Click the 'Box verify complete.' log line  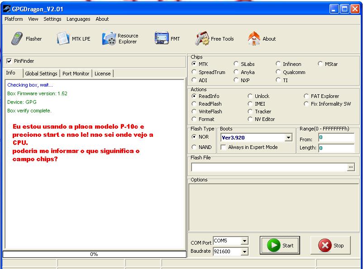click(29, 111)
